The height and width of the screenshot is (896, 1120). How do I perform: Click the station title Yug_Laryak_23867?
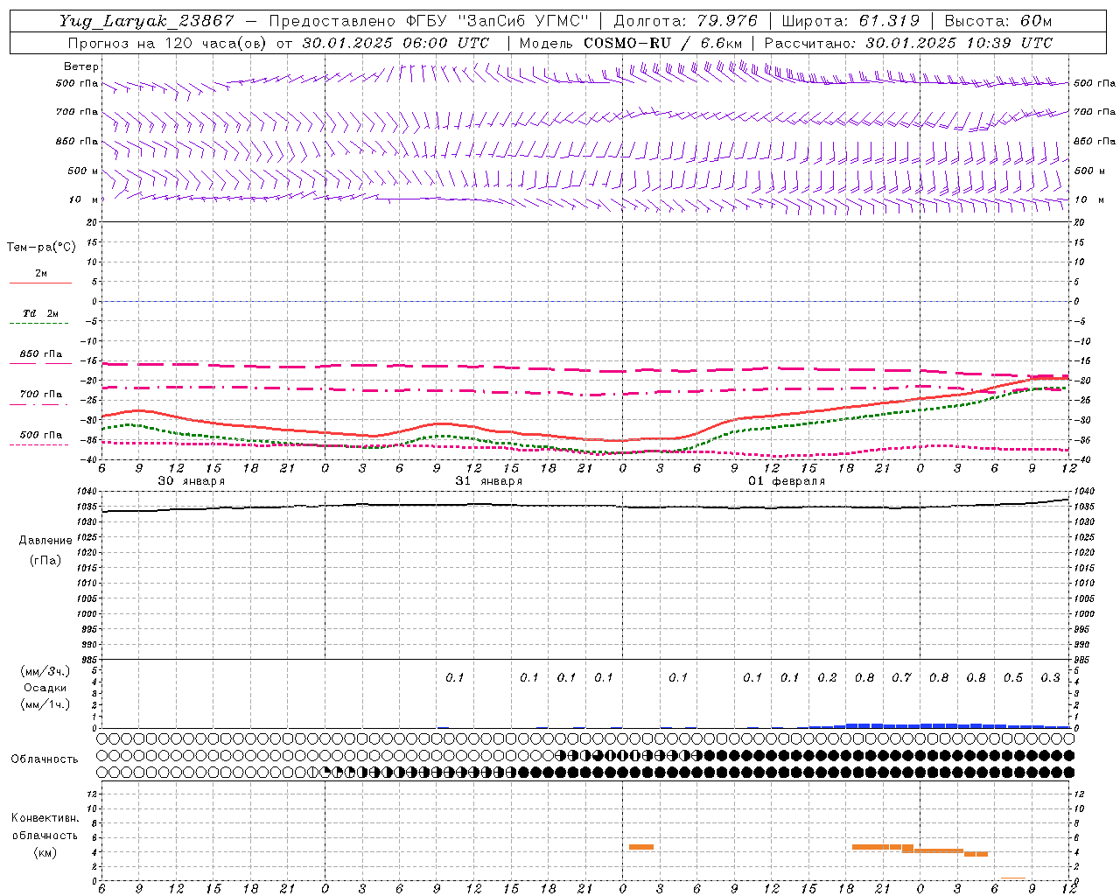point(148,21)
